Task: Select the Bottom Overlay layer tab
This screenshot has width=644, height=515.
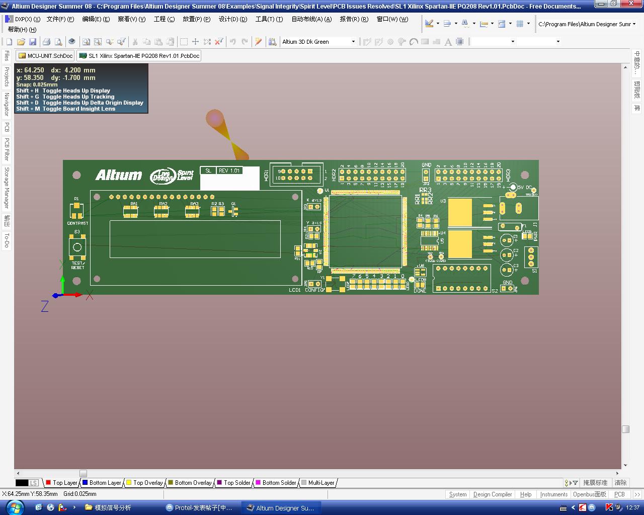Action: coord(190,483)
